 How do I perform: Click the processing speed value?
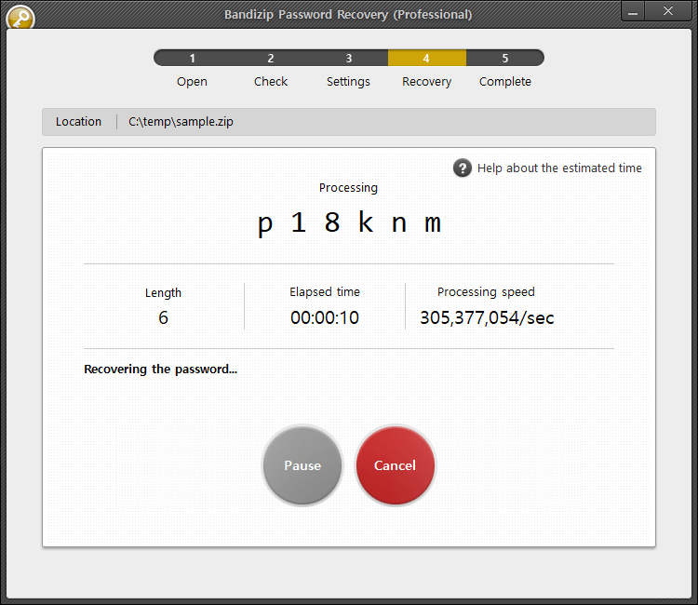tap(487, 317)
